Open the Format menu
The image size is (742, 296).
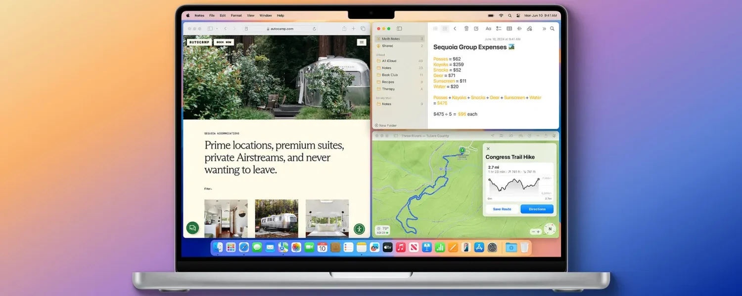[236, 15]
